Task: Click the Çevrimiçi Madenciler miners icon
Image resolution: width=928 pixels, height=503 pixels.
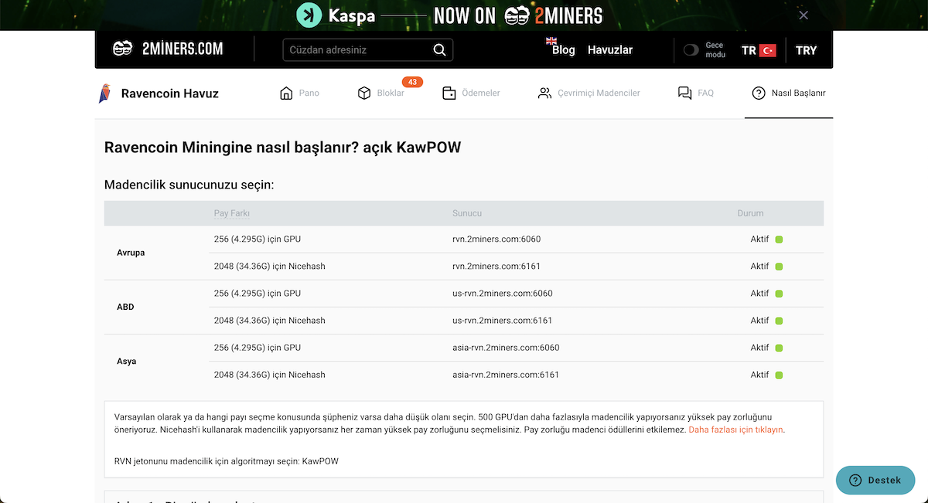Action: click(x=544, y=92)
